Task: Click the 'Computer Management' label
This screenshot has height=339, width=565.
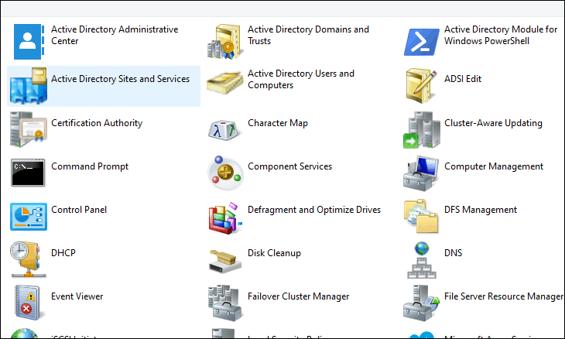Action: pos(494,166)
